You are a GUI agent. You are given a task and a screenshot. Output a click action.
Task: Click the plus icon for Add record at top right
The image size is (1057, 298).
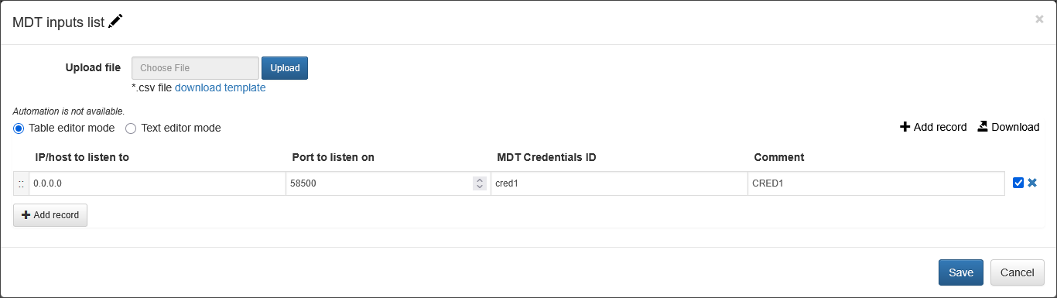[x=905, y=127]
